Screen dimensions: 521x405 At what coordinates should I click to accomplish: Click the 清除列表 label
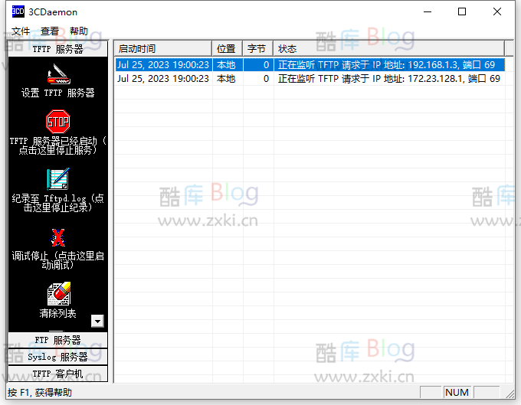[57, 313]
